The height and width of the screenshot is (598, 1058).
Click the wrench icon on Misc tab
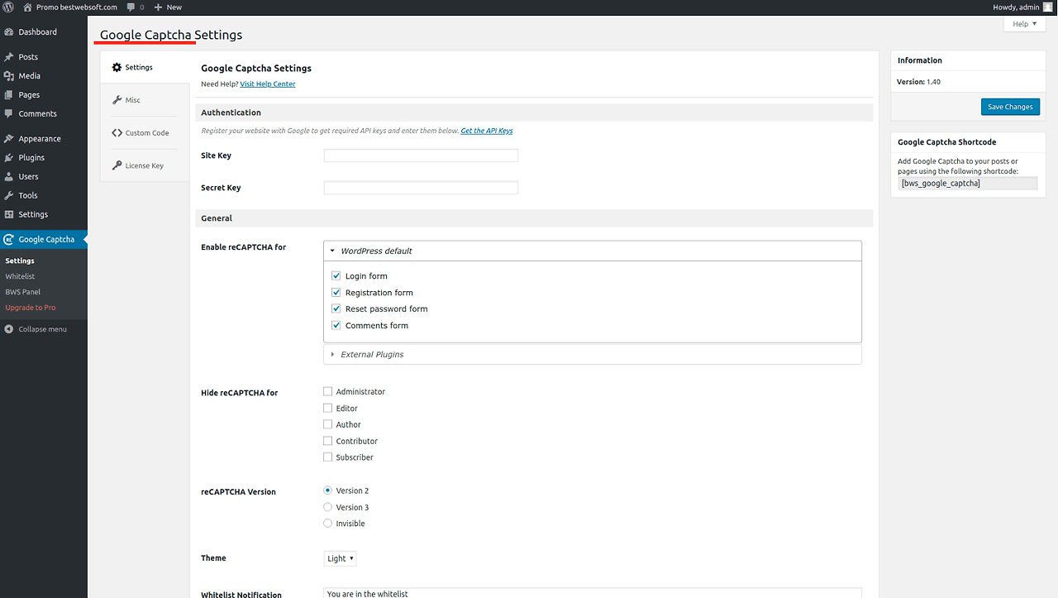tap(117, 100)
